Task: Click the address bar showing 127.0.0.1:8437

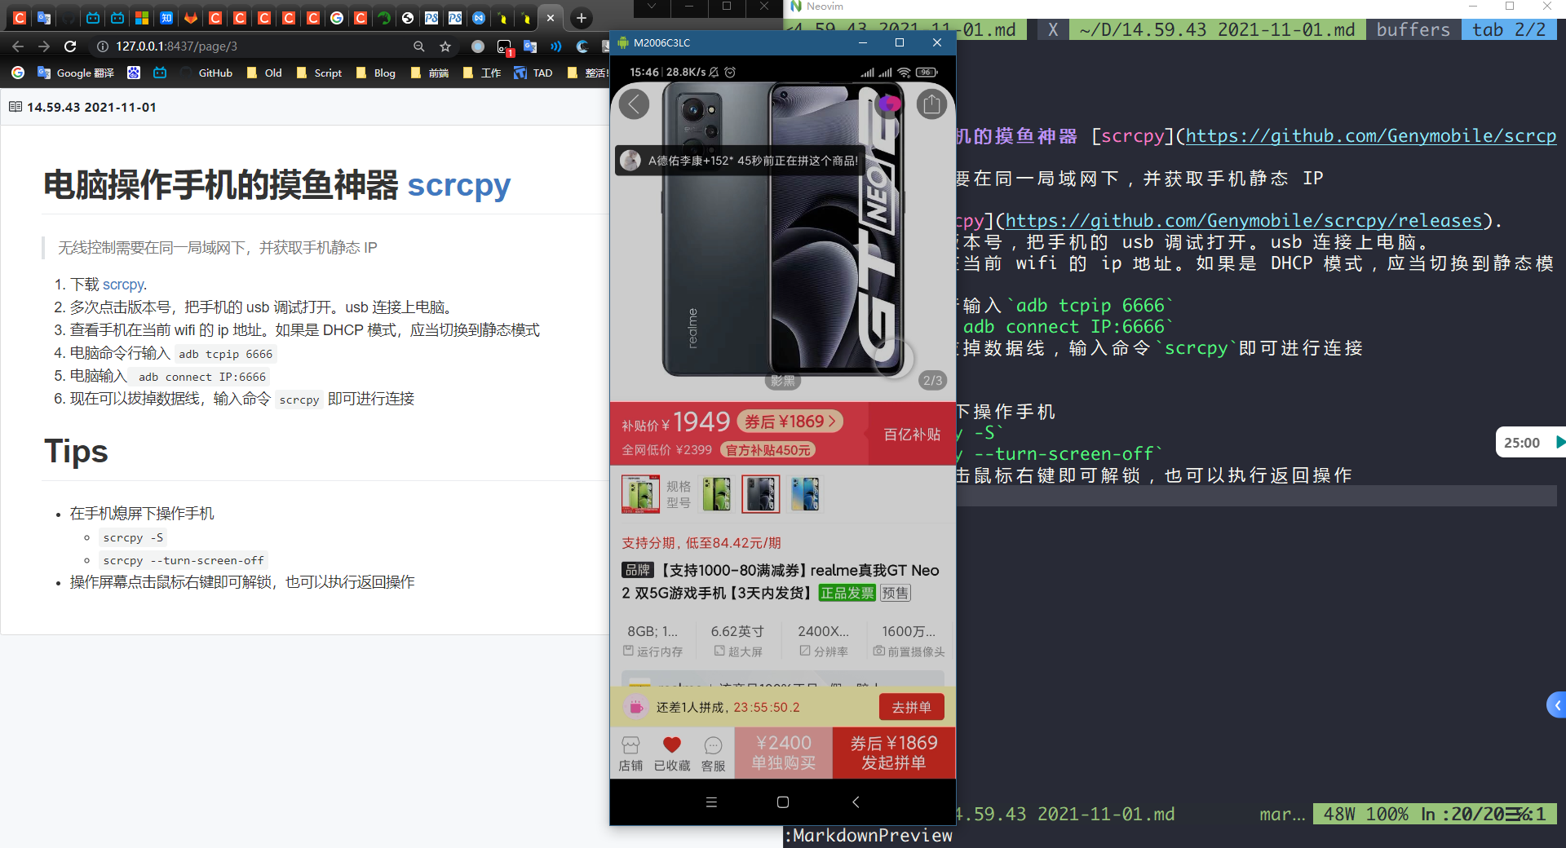Action: point(245,46)
